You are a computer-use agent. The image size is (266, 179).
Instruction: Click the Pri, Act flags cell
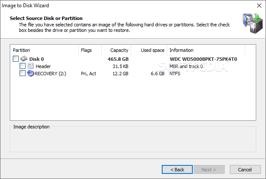coord(89,74)
